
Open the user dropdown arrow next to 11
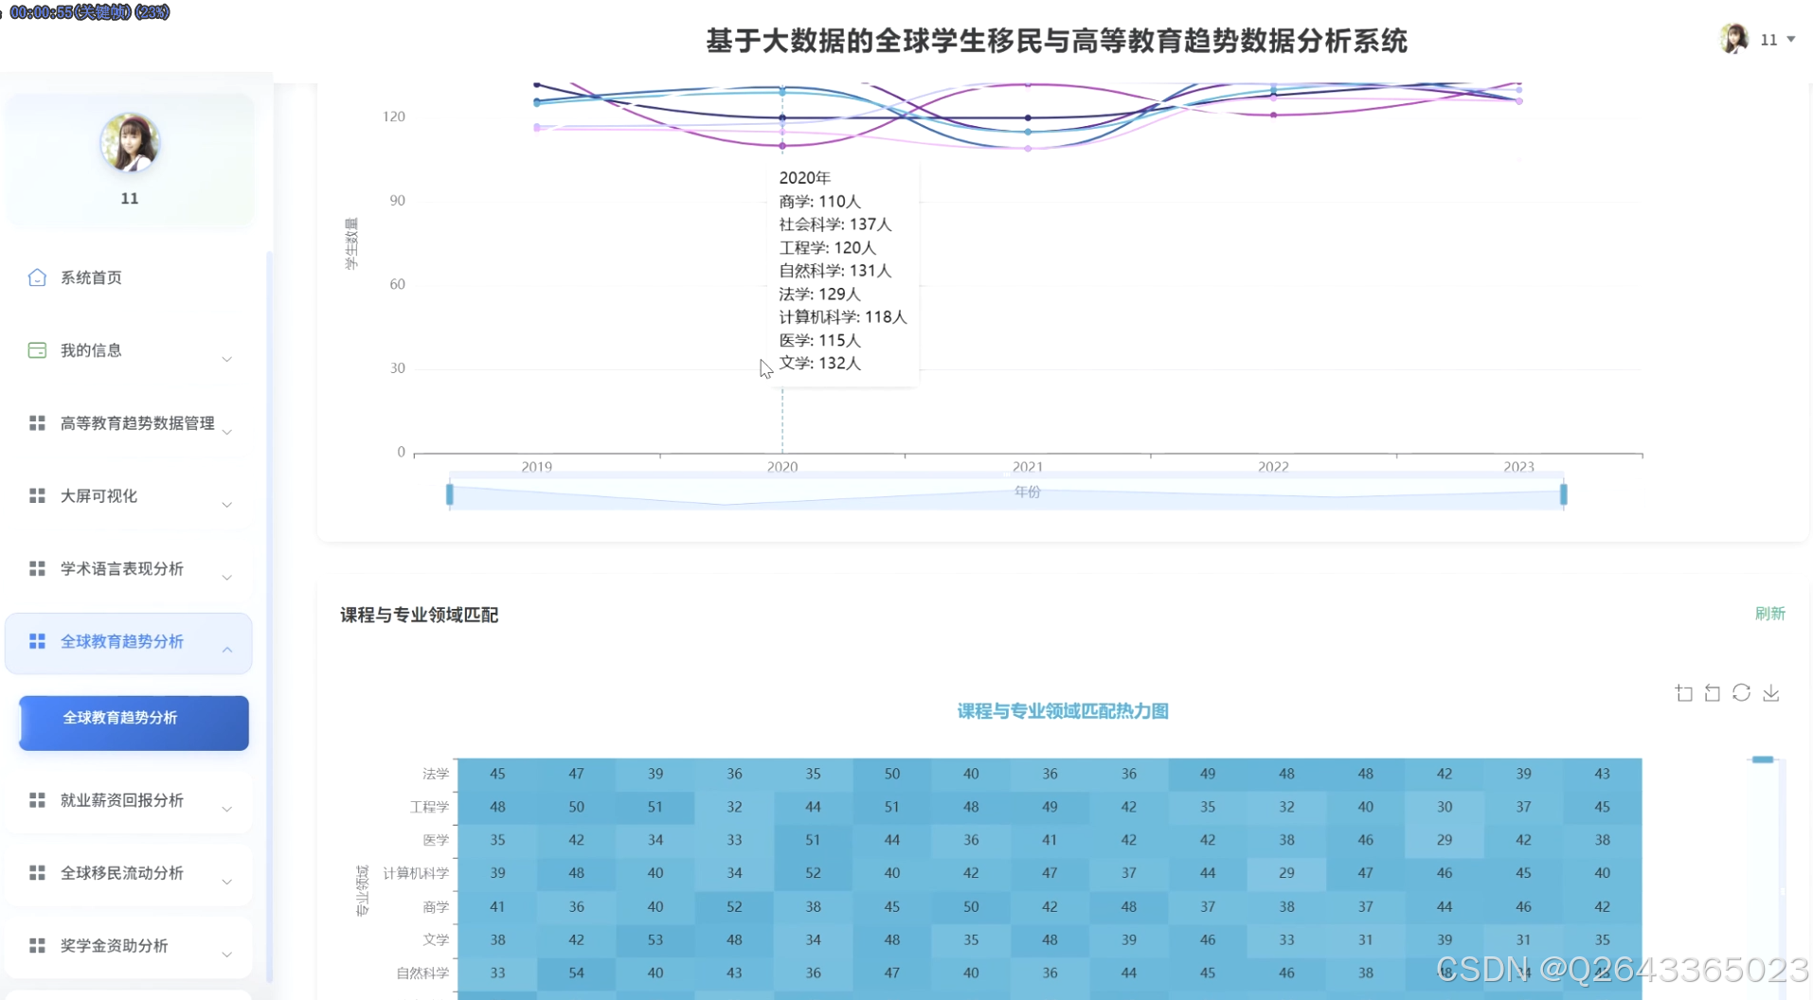tap(1790, 40)
